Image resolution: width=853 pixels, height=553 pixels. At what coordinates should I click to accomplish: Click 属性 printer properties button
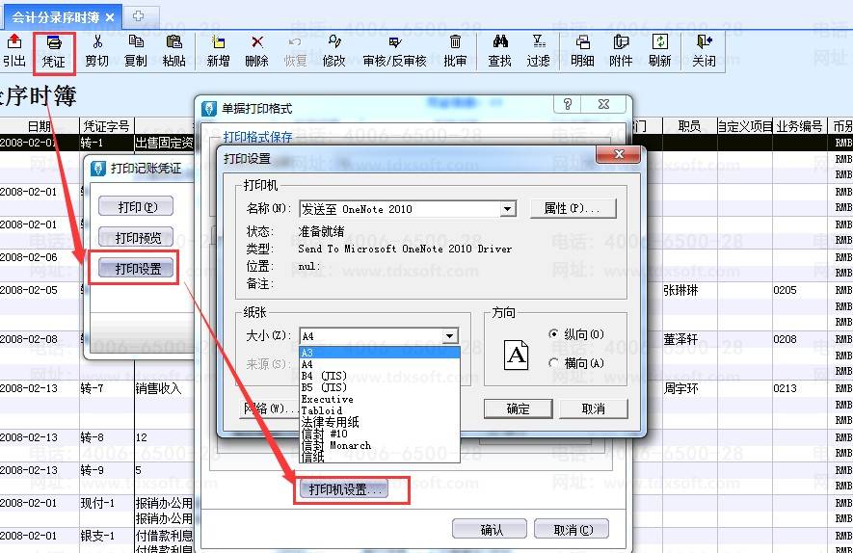pyautogui.click(x=573, y=209)
